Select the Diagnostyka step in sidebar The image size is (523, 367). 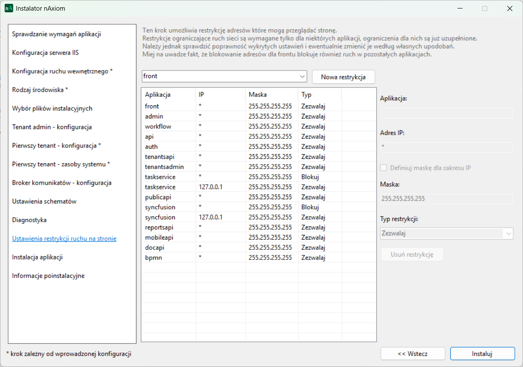(x=29, y=220)
